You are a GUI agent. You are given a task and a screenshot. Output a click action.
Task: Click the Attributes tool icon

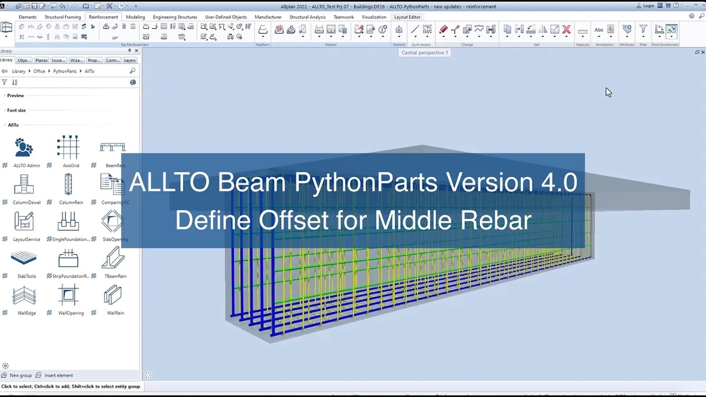tap(627, 29)
